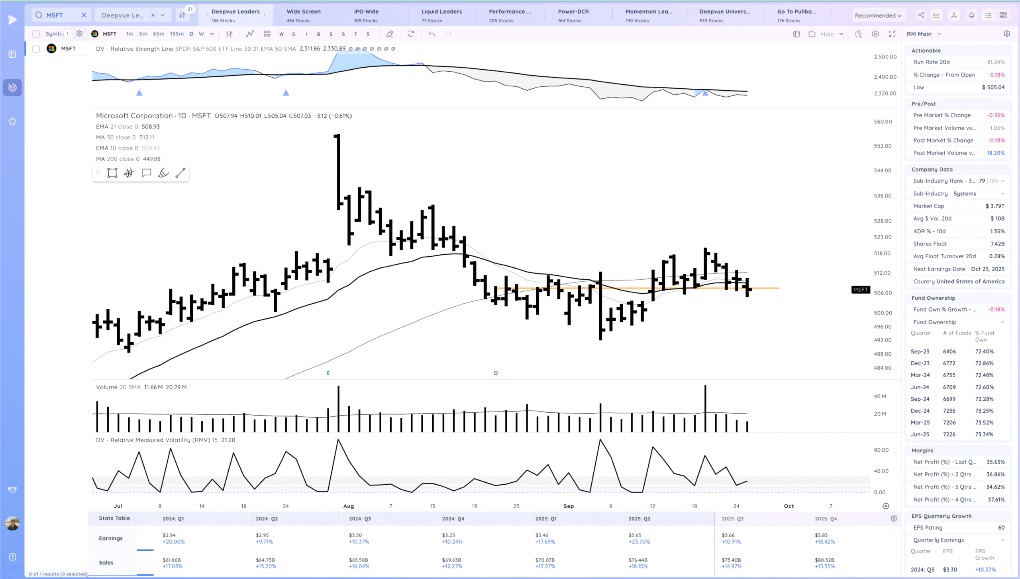Redo the chart action
Image resolution: width=1020 pixels, height=579 pixels.
point(449,34)
